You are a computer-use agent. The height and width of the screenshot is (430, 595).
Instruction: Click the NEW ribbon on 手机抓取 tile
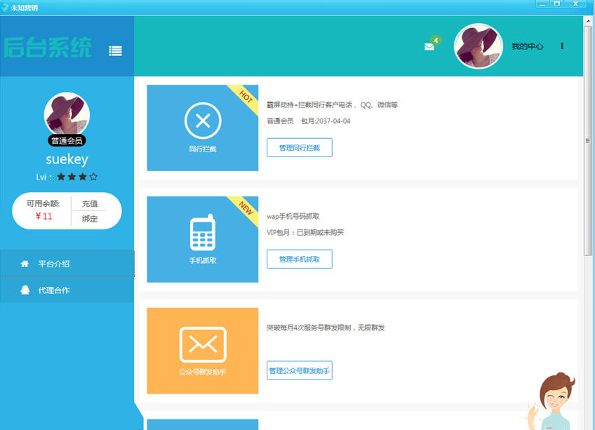pos(246,208)
